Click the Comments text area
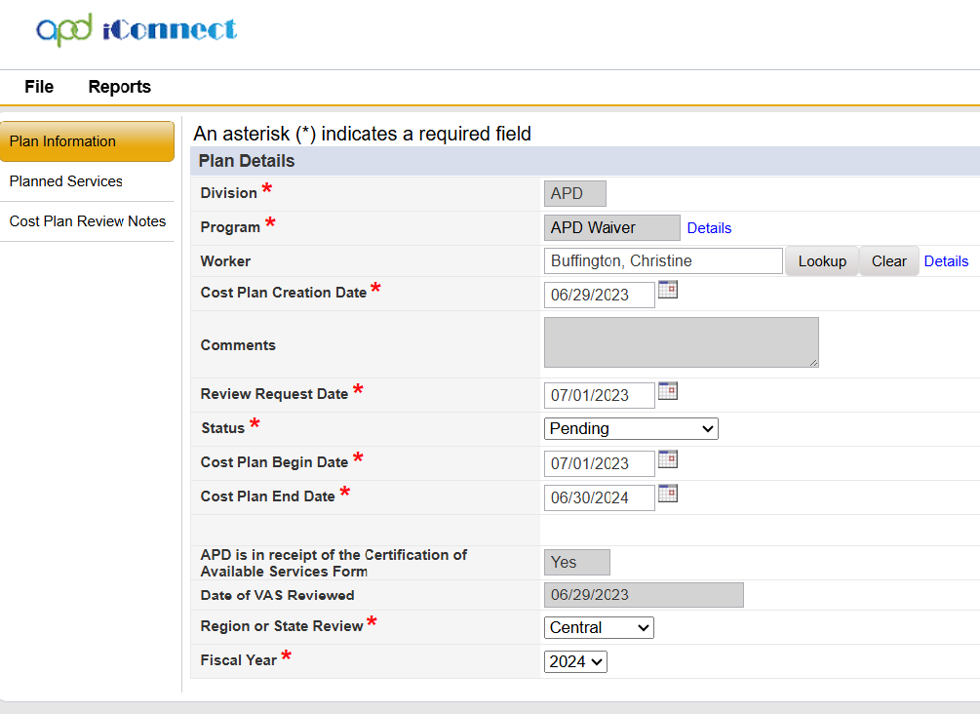 (682, 342)
